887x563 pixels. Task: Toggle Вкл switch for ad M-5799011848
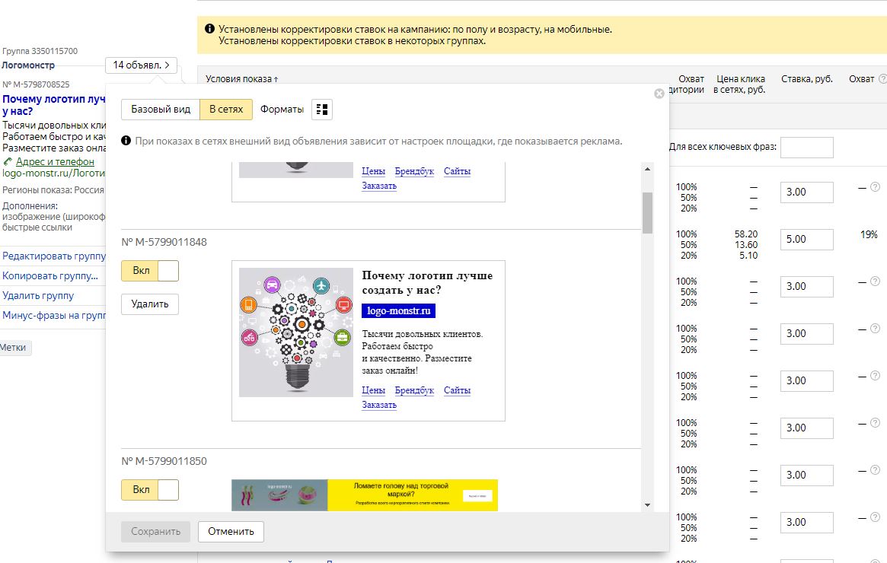(x=150, y=271)
